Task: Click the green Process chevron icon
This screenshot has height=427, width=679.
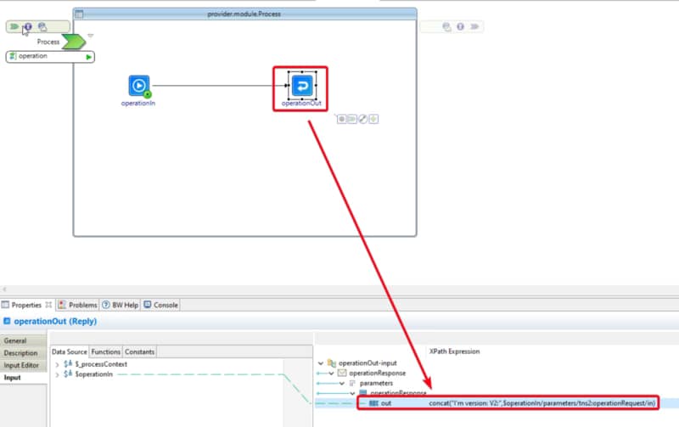Action: (x=75, y=42)
